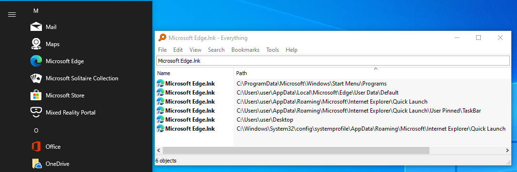This screenshot has height=172, width=517.
Task: Open the Tools menu
Action: pos(272,50)
